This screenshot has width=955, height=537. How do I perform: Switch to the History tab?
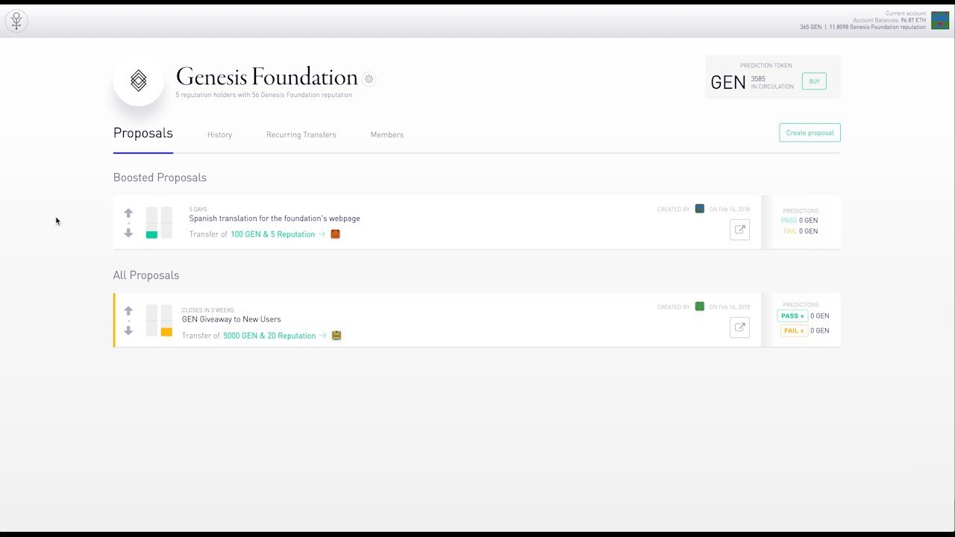[219, 135]
